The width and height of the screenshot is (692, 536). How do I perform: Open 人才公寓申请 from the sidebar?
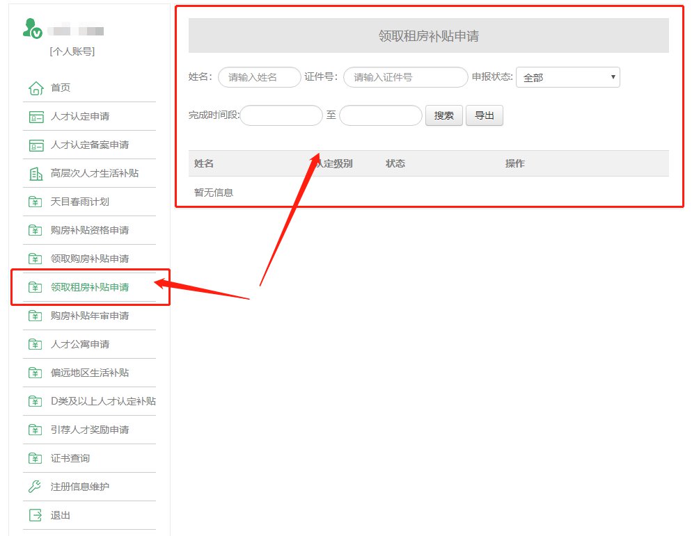click(79, 344)
